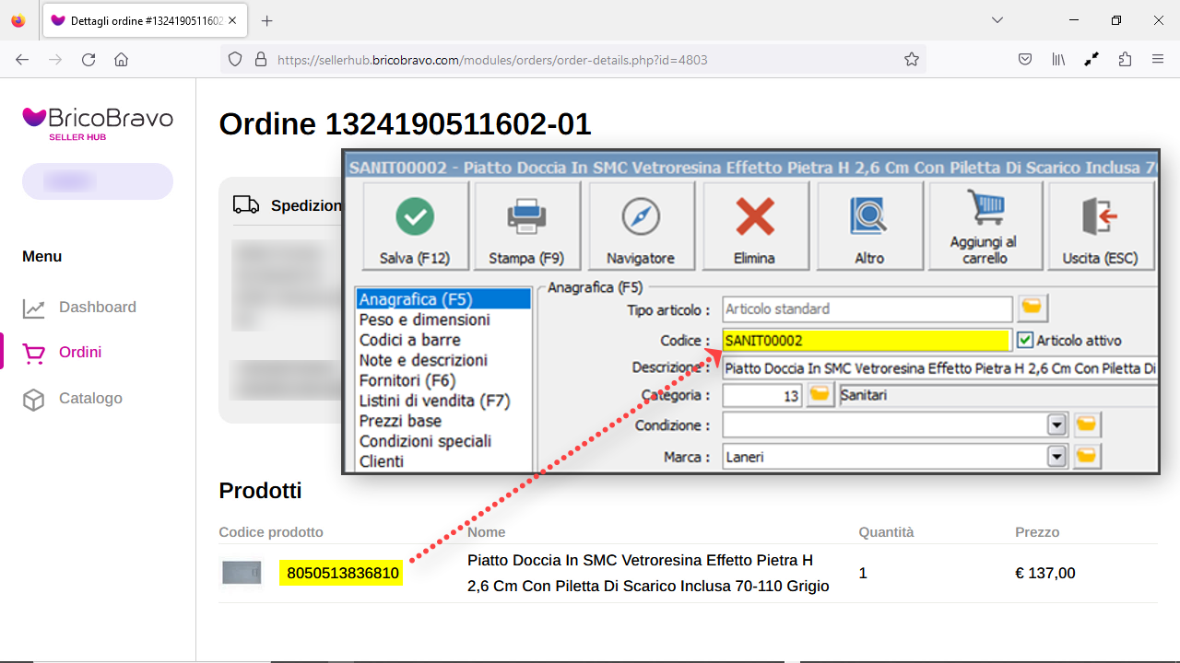Toggle the Articolo attivo checkbox

[x=1024, y=340]
